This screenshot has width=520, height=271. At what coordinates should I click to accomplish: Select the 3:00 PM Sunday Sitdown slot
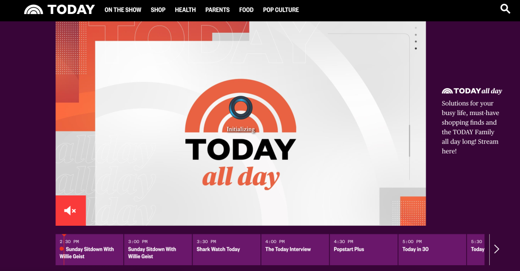click(x=158, y=250)
